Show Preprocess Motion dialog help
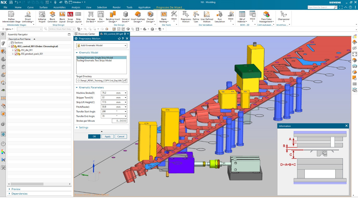Screen dimensions: 358x201 coord(123,38)
